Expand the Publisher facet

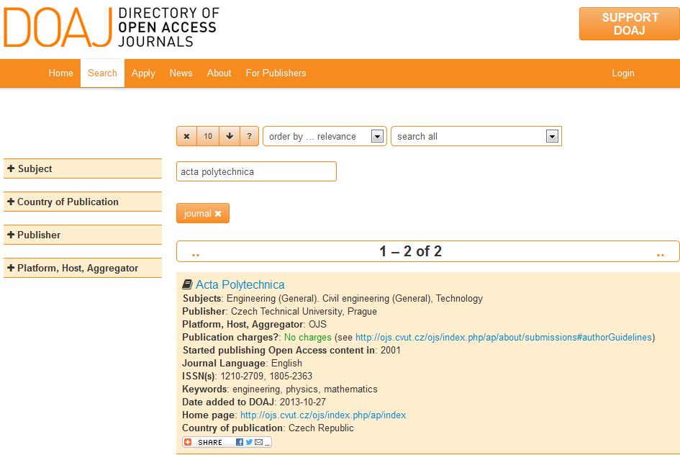83,235
